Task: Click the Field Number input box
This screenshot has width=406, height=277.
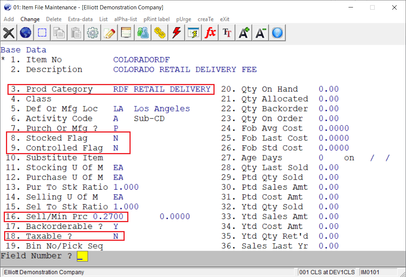Action: click(x=82, y=256)
